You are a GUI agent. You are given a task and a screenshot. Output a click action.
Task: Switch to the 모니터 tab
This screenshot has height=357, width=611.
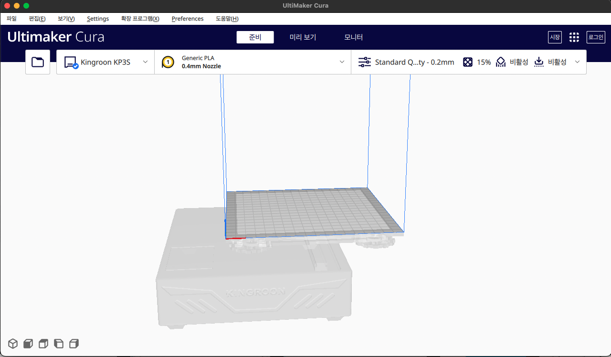pyautogui.click(x=354, y=37)
